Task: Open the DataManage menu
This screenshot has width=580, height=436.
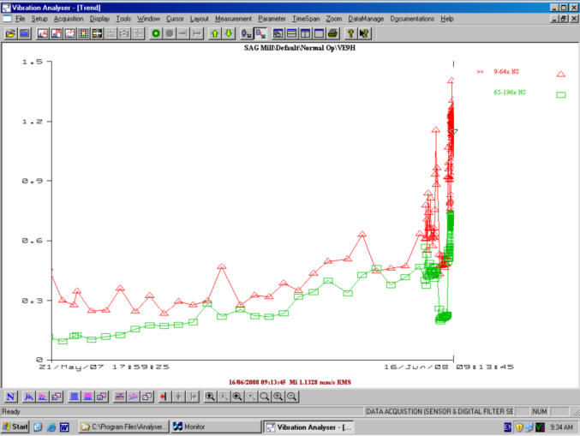Action: click(366, 19)
